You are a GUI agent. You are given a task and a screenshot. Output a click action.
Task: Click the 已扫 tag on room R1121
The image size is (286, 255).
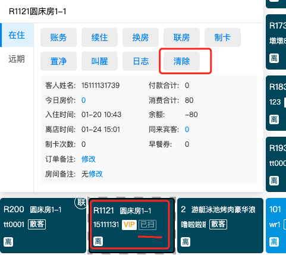(147, 225)
